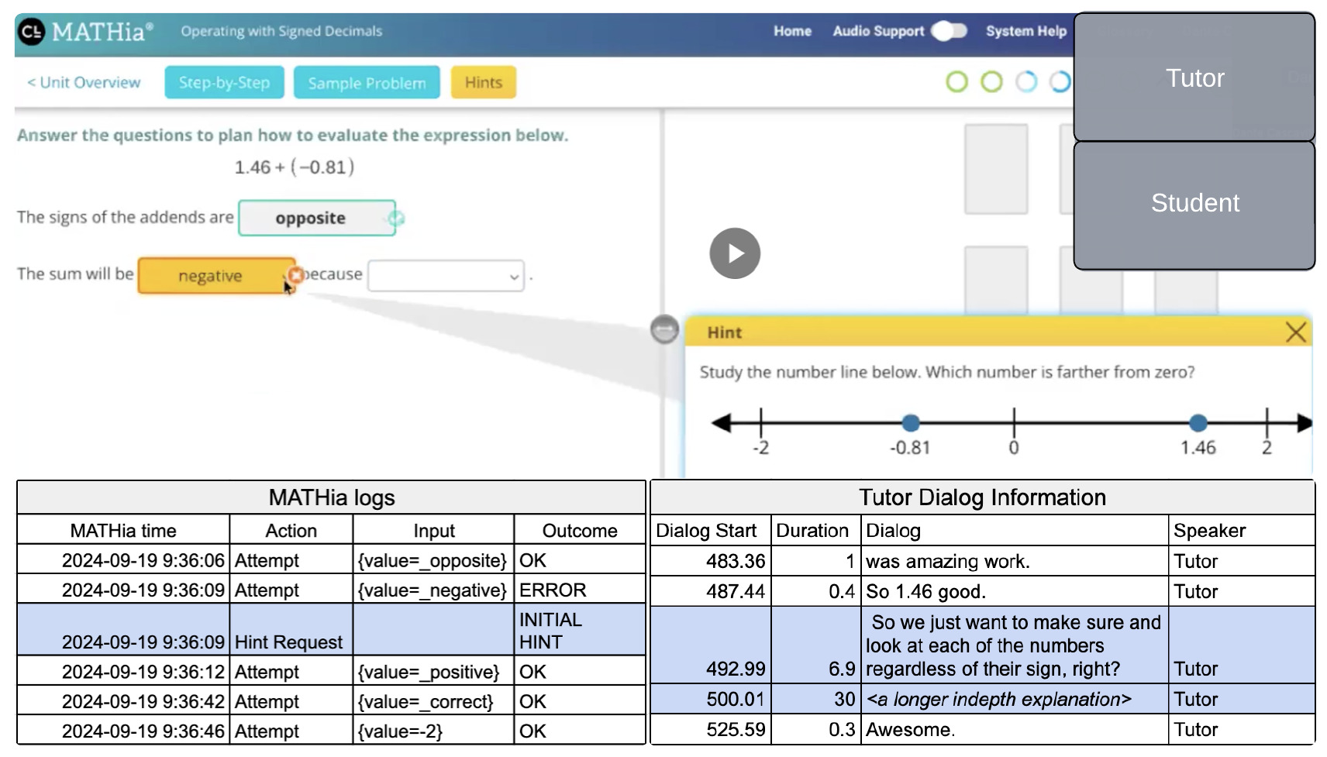
Task: Click the Carnegie Learning CL logo icon
Action: coord(31,32)
